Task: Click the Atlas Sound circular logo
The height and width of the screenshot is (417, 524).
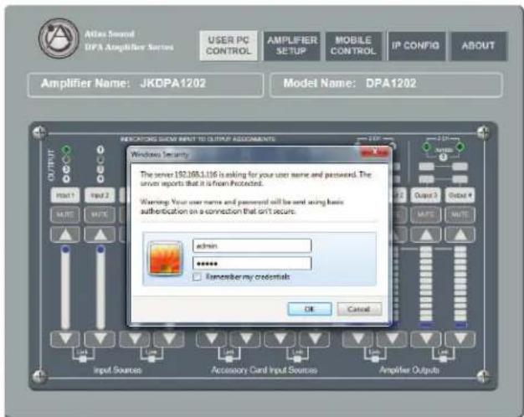Action: (x=59, y=39)
